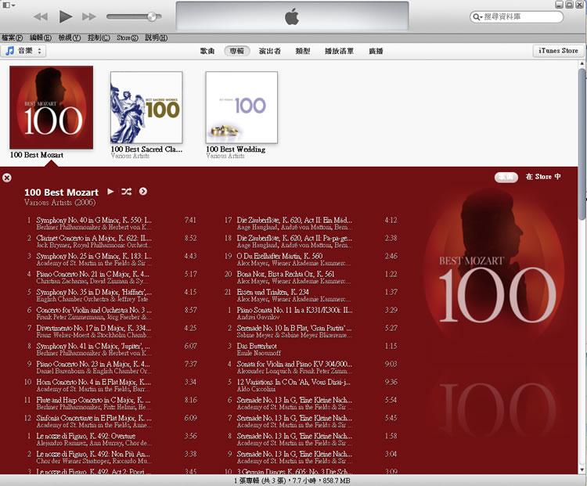Open the 檢視(V) menu

(x=70, y=38)
